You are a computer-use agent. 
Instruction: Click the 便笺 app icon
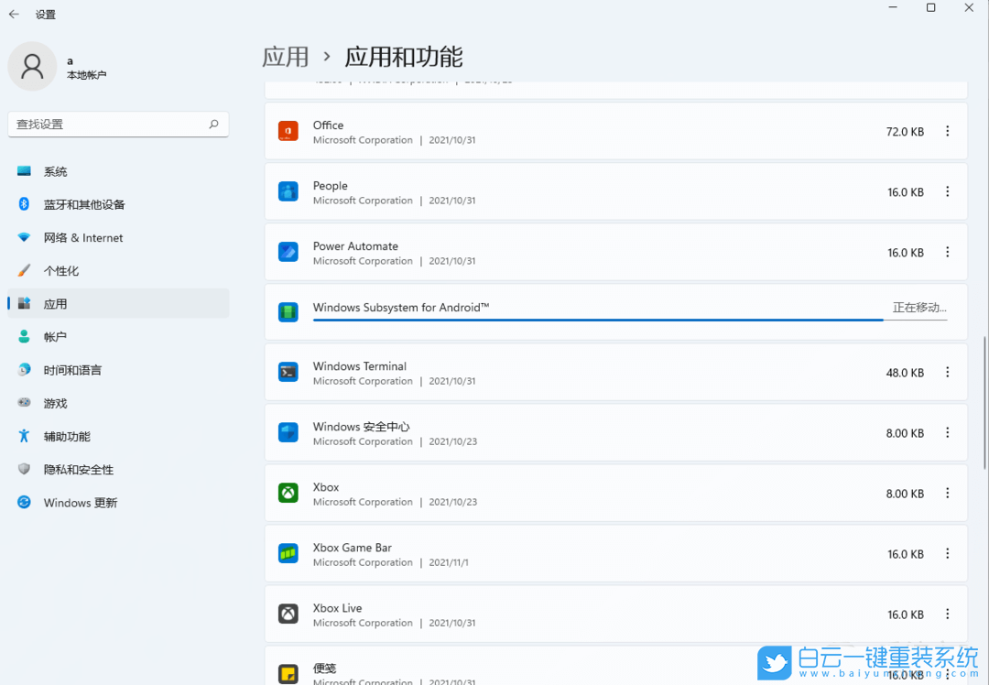[288, 671]
